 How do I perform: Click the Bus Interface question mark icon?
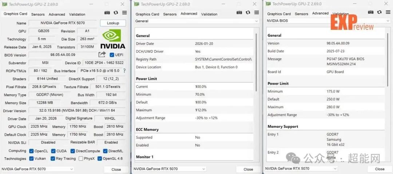coord(124,71)
